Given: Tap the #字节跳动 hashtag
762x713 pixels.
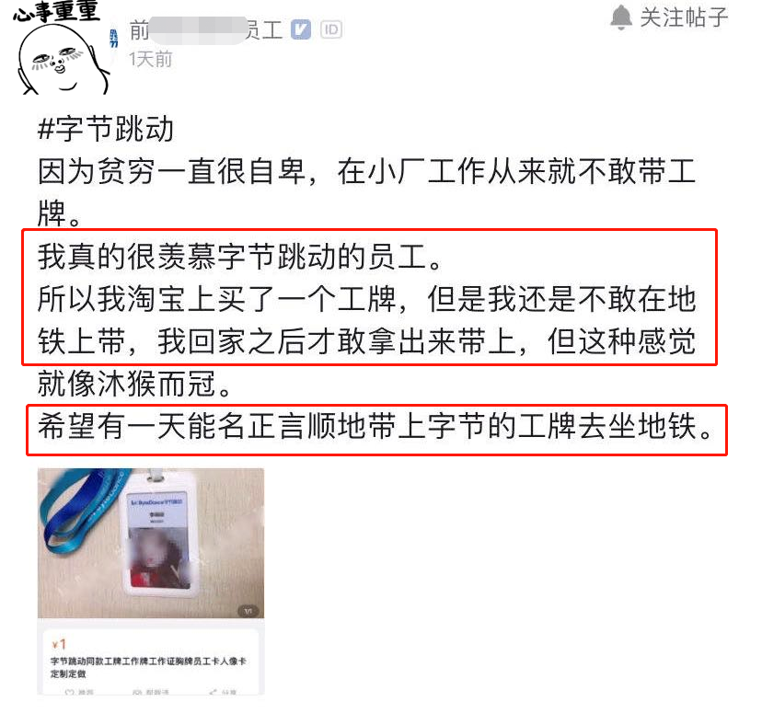Looking at the screenshot, I should tap(106, 129).
